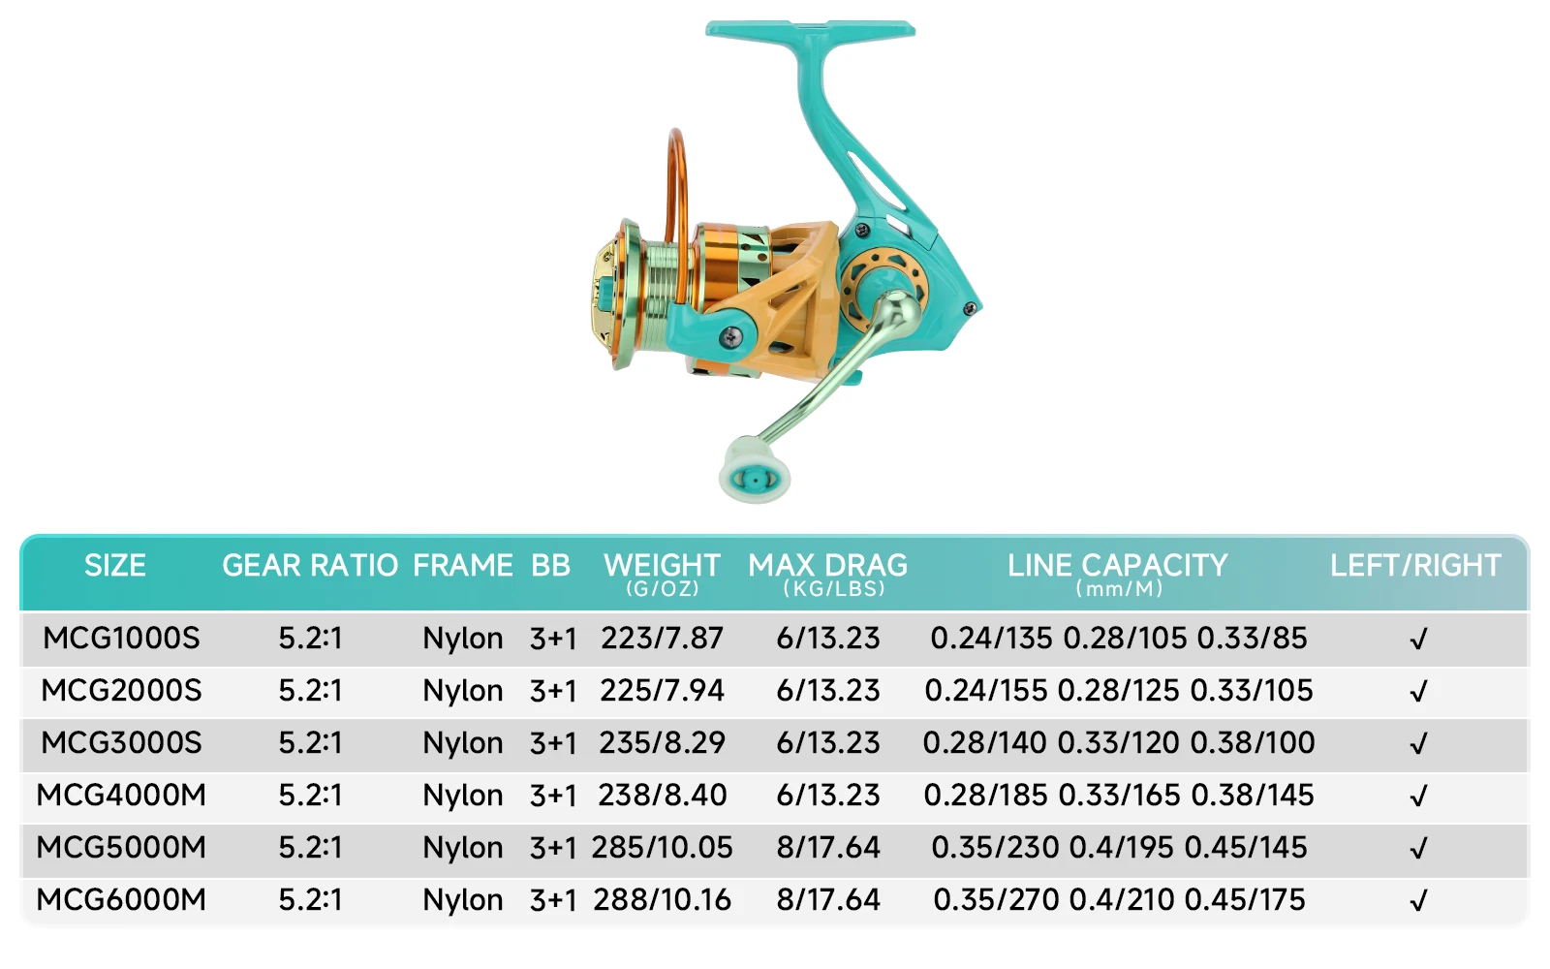Click the GEAR RATIO column header

(310, 566)
